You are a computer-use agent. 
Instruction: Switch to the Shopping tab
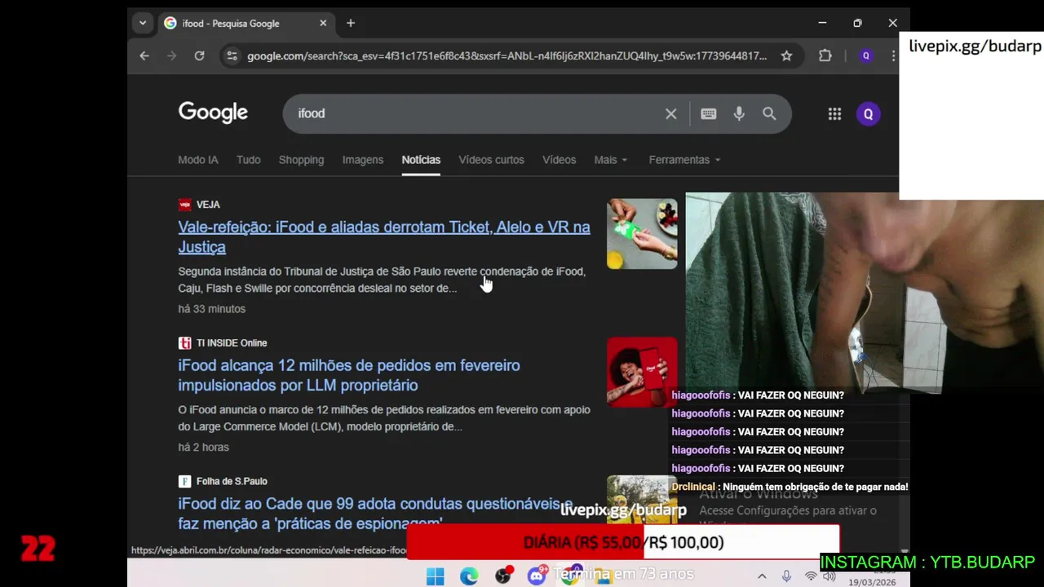point(301,160)
